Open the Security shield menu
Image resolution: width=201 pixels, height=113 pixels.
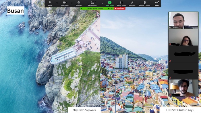pyautogui.click(x=79, y=3)
